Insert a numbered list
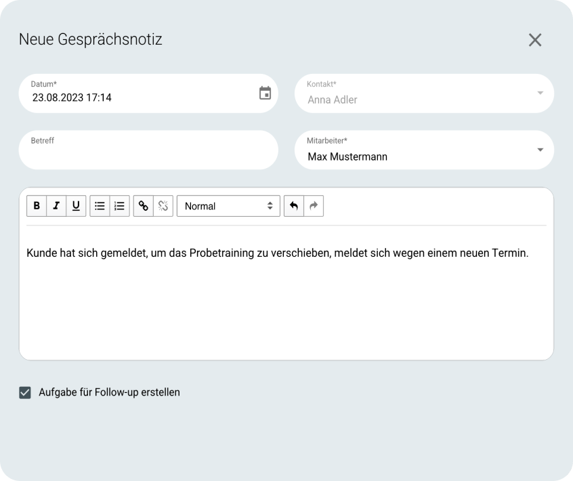 pyautogui.click(x=119, y=206)
